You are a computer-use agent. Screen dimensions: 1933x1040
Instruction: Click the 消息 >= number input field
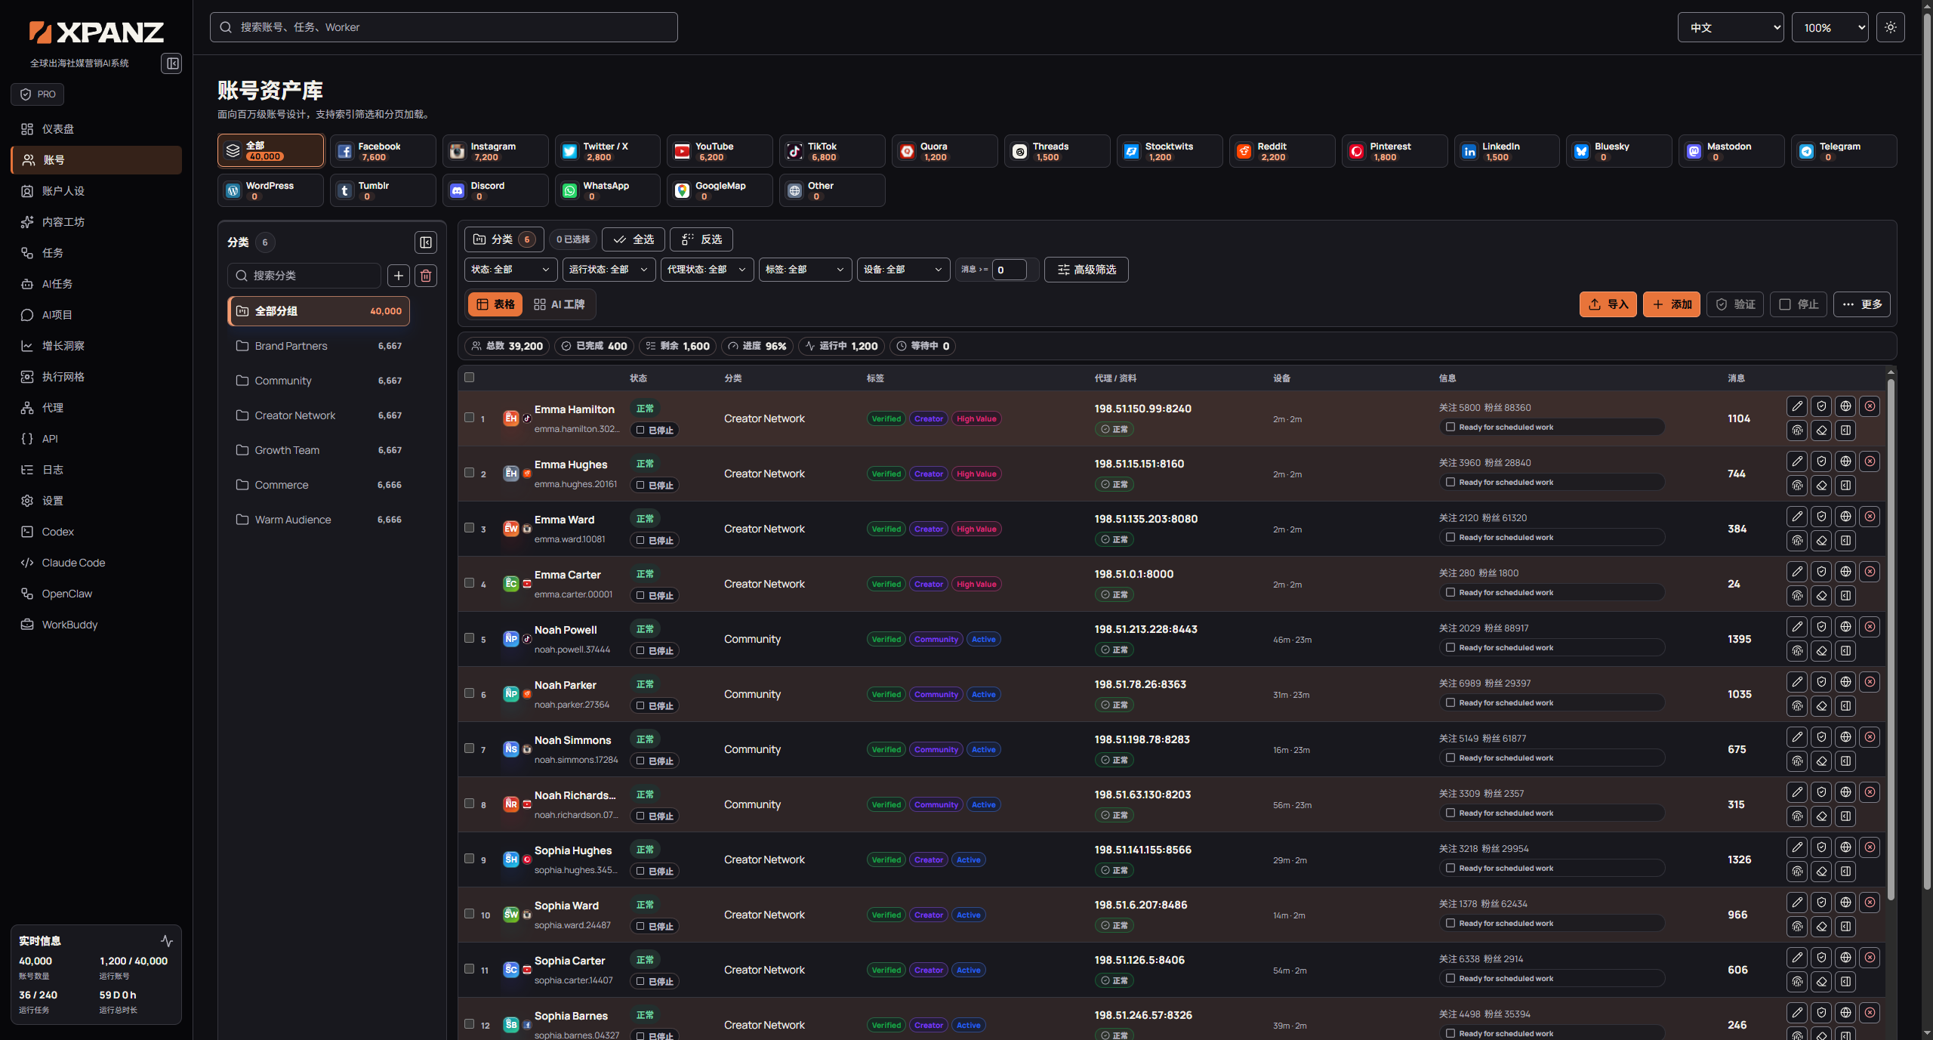[x=1010, y=270]
